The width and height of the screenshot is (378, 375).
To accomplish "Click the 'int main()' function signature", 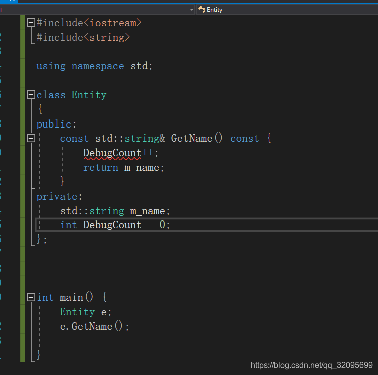I will [x=65, y=297].
